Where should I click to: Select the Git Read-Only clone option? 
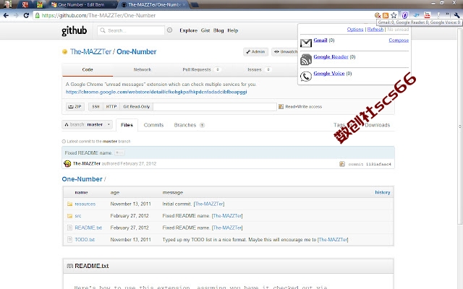[x=137, y=106]
